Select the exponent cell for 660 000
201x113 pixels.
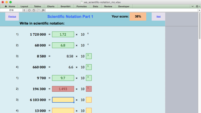click(x=89, y=67)
